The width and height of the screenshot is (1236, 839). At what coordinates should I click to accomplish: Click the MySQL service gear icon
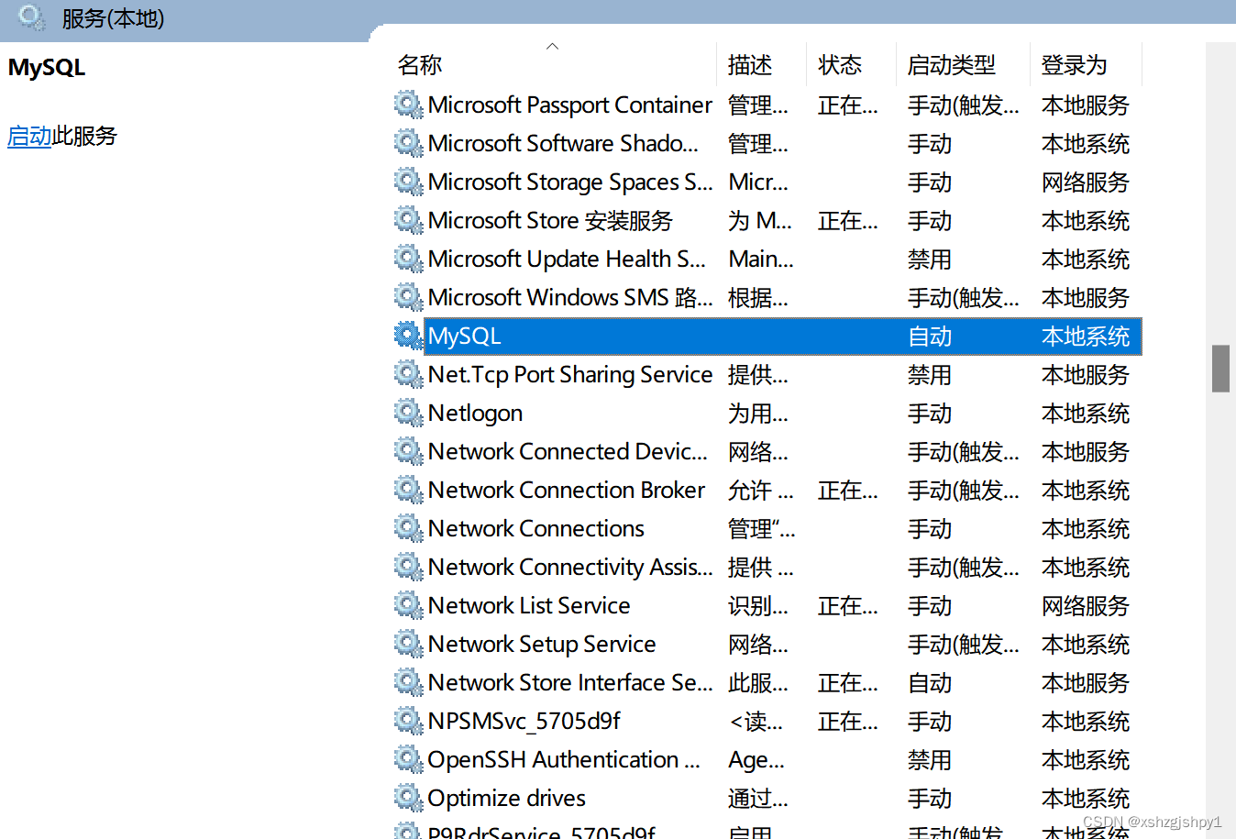(x=408, y=336)
